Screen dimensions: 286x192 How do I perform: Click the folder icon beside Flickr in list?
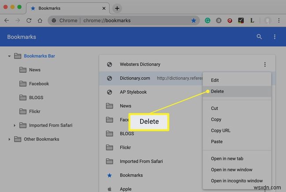110,147
